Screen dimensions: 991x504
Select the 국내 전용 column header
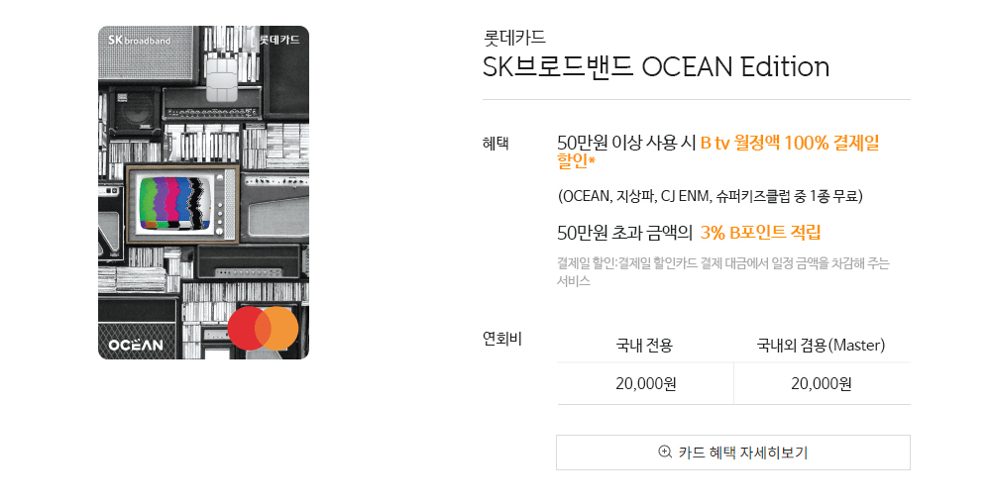(644, 346)
